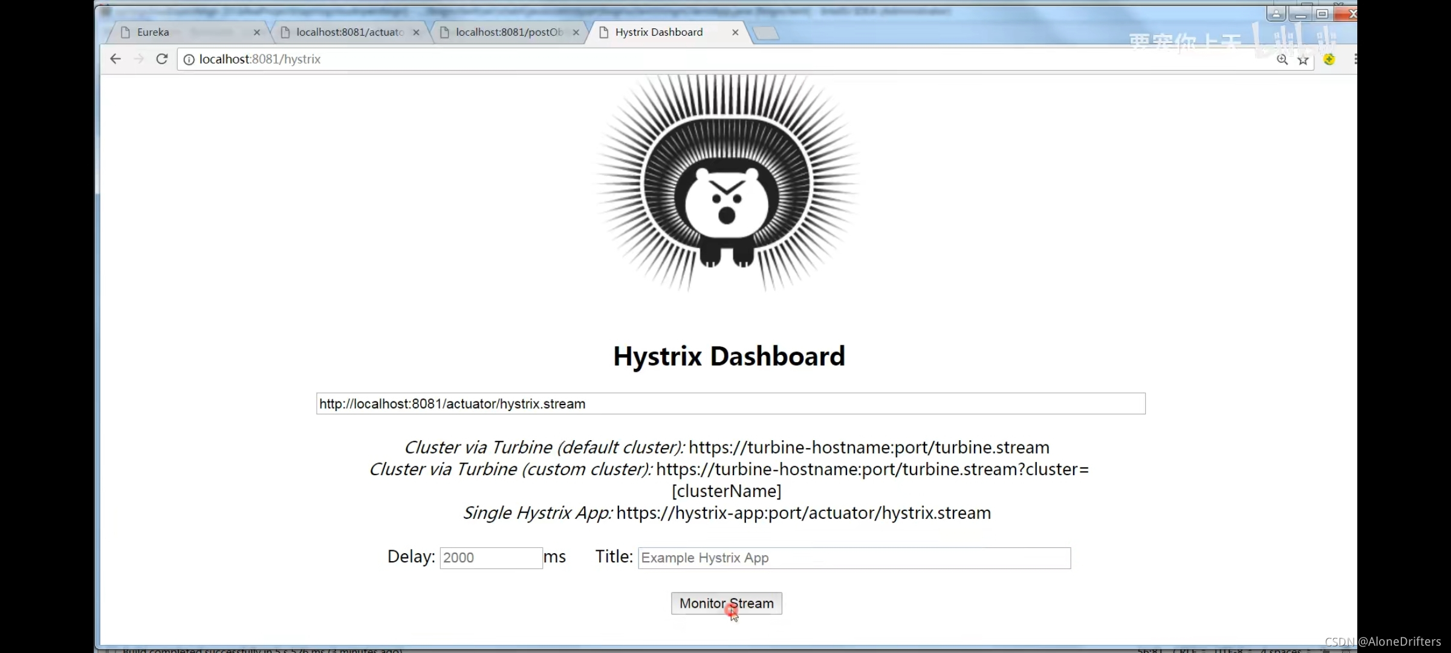Open the Chrome user profile button

pos(1276,13)
